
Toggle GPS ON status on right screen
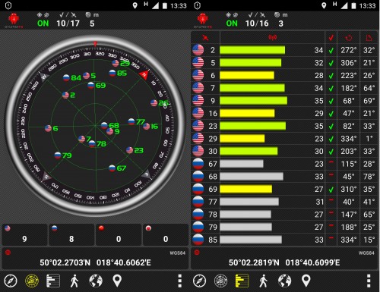click(232, 24)
